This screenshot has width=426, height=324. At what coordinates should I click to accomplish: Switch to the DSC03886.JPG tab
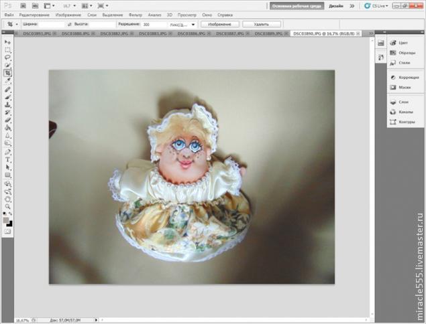191,33
